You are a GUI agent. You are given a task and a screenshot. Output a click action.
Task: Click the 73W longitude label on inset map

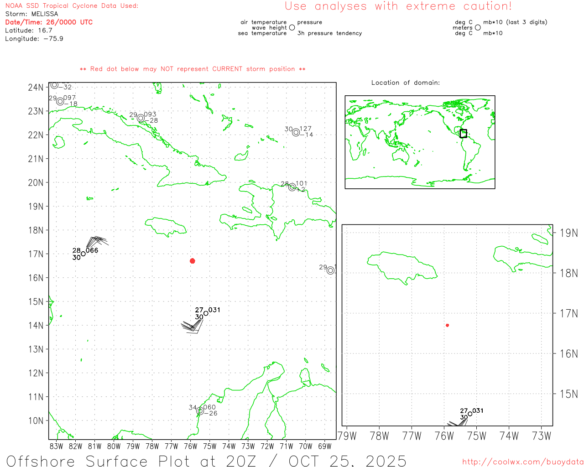click(x=542, y=436)
